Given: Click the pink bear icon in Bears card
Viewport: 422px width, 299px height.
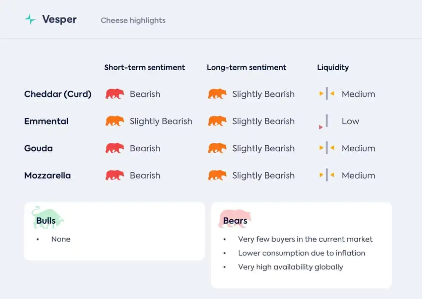Looking at the screenshot, I should point(235,219).
